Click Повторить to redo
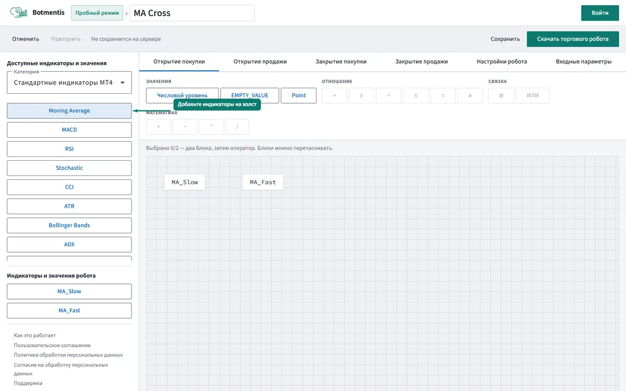Image resolution: width=626 pixels, height=391 pixels. tap(66, 39)
